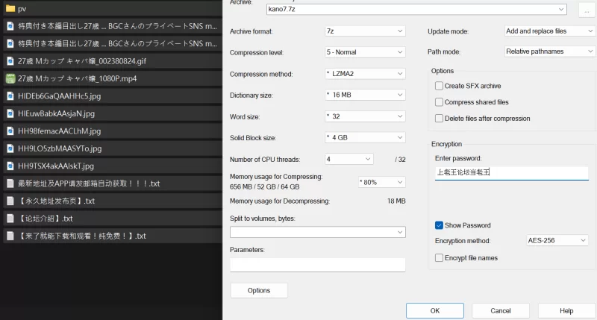Image resolution: width=597 pixels, height=320 pixels.
Task: Select the 1080P.mp4 video file icon
Action: [10, 78]
